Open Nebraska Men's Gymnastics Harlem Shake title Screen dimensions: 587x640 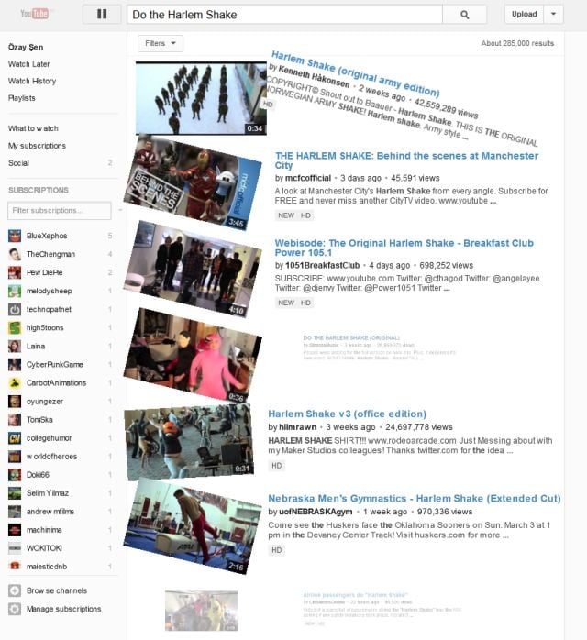pos(415,499)
